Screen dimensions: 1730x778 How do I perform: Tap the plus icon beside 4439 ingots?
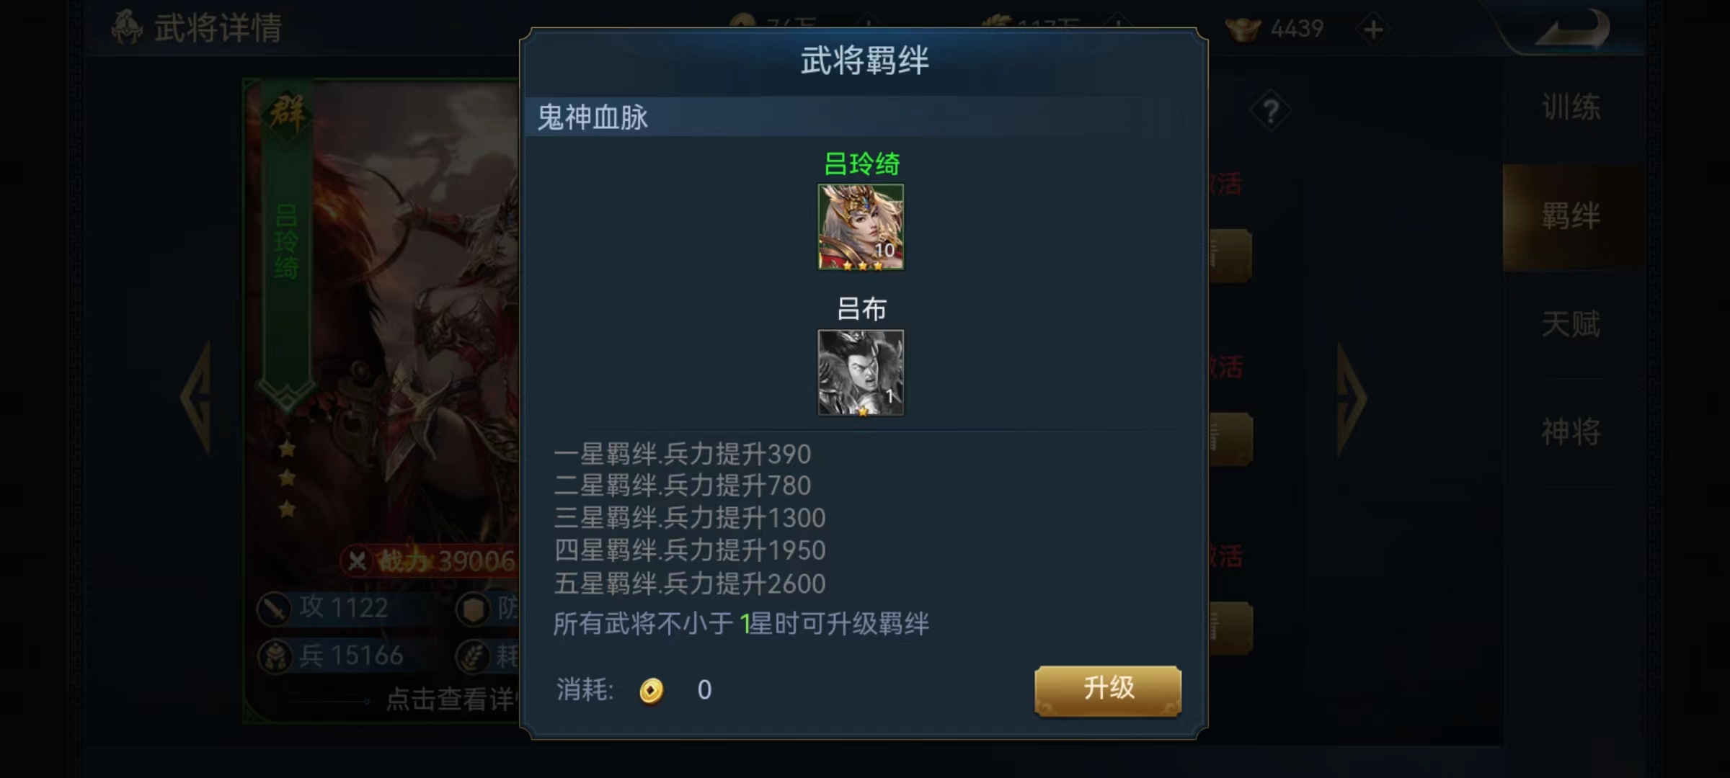pos(1373,30)
